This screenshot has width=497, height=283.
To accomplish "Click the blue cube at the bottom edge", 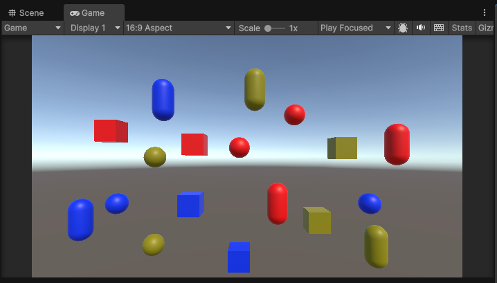I will point(239,257).
